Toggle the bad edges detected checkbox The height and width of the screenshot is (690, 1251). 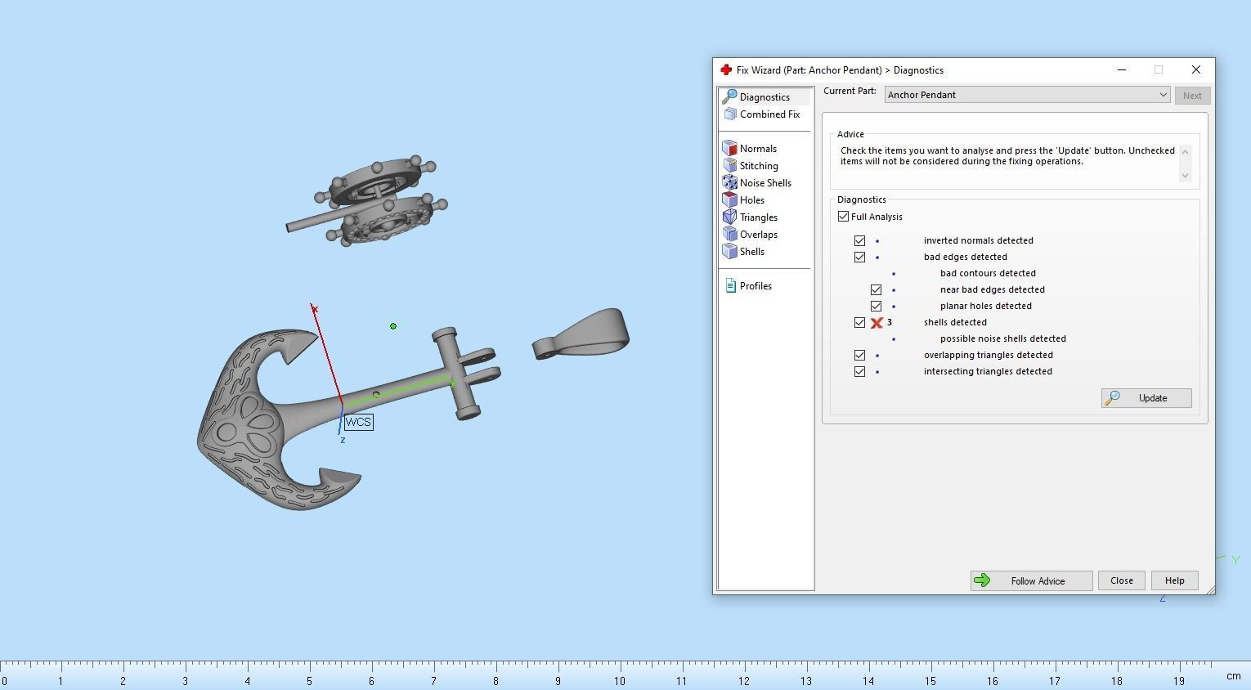859,258
